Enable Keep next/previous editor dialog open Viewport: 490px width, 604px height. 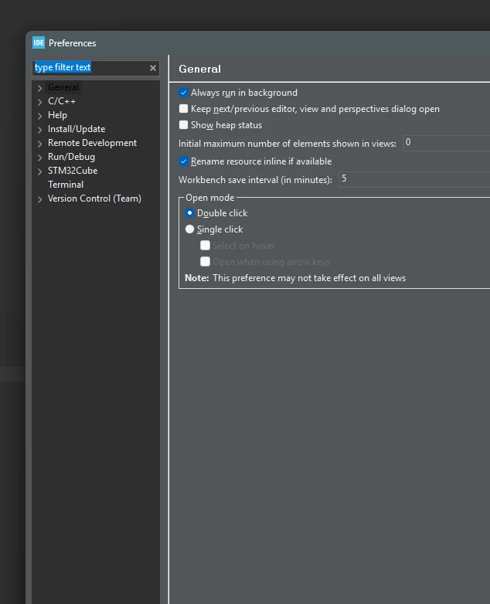[x=183, y=109]
